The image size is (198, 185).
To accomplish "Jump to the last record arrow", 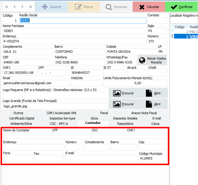I will point(30,7).
